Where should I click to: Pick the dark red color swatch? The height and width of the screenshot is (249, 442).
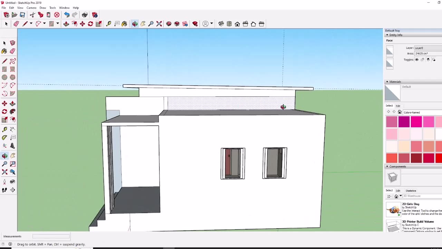[416, 158]
